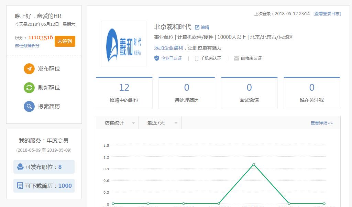Viewport: 352px width, 207px height.
Task: Click the envelope icon next to 邮箱未认证
Action: [236, 58]
